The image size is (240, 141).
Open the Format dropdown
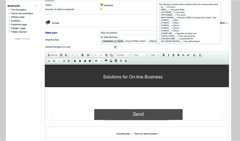click(x=123, y=55)
